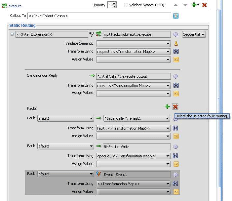The height and width of the screenshot is (201, 232).
Task: Click the Filter Expression field
Action: 52,34
